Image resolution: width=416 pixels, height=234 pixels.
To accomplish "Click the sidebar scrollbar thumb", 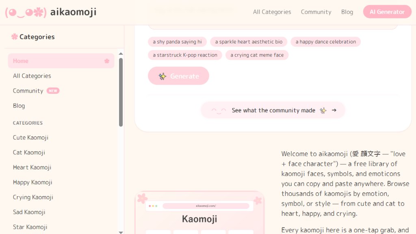I will pyautogui.click(x=121, y=92).
